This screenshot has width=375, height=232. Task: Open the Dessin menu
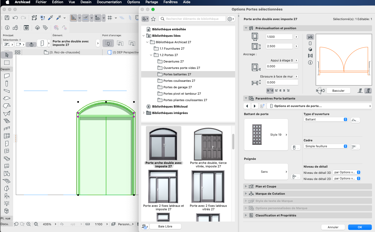(x=86, y=2)
